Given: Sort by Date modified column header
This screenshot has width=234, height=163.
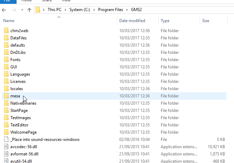Looking at the screenshot, I should click(x=138, y=21).
